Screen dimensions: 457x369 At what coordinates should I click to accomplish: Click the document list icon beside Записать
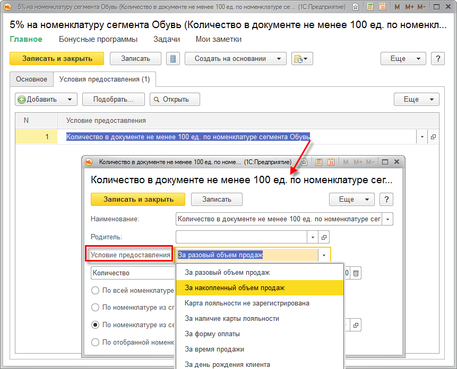pyautogui.click(x=173, y=59)
